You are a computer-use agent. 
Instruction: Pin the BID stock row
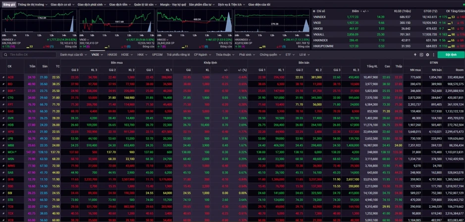pyautogui.click(x=3, y=84)
